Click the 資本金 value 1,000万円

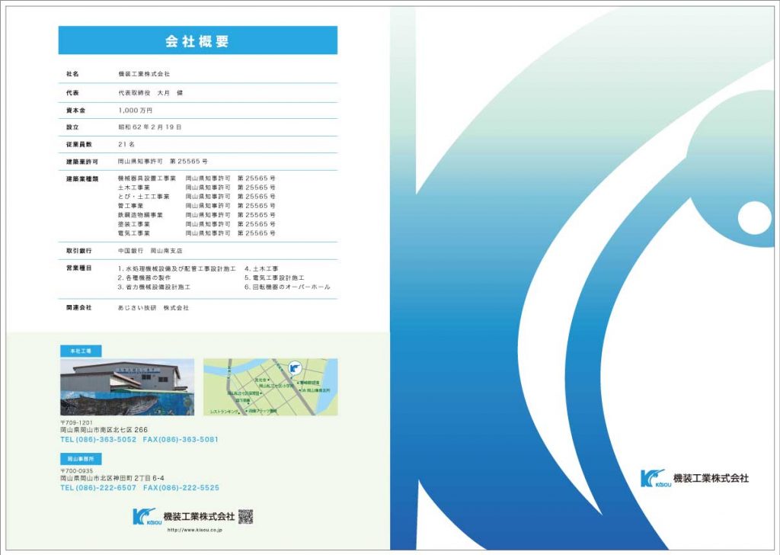tap(136, 111)
